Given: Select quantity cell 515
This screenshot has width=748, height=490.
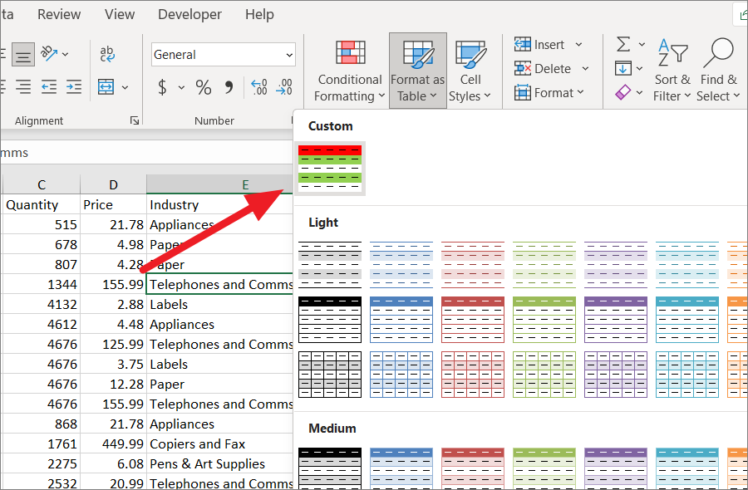Looking at the screenshot, I should [x=42, y=224].
